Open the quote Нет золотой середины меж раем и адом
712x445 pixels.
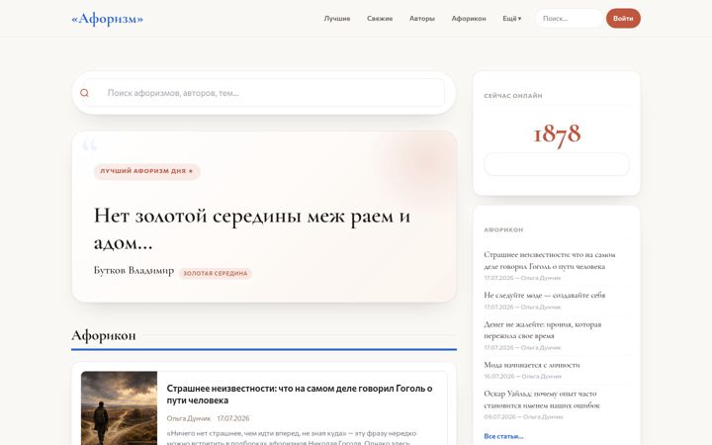252,228
